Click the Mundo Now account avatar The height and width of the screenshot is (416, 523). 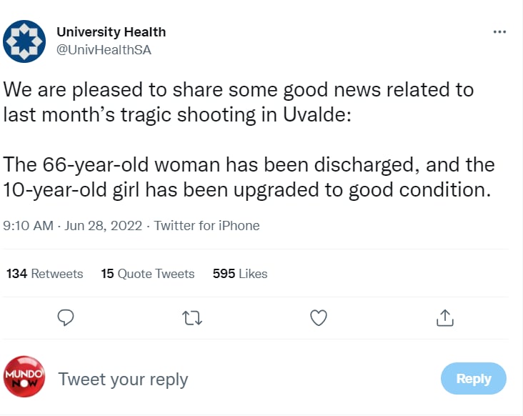click(24, 377)
